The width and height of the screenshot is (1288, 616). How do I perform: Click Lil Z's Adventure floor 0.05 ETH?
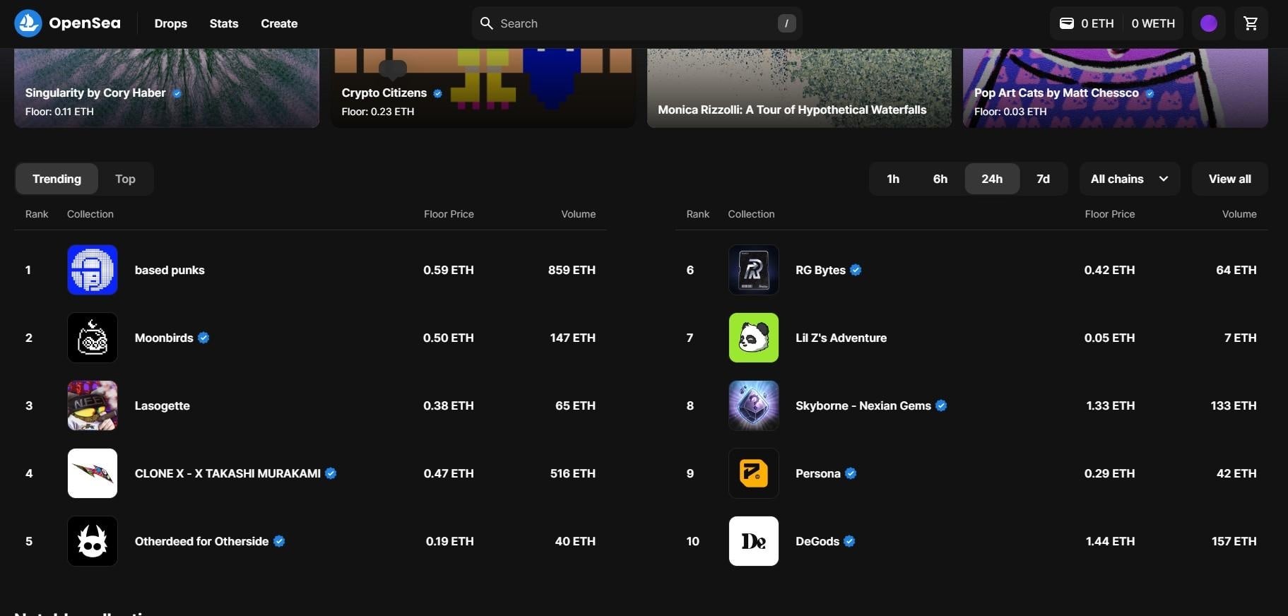coord(1110,338)
